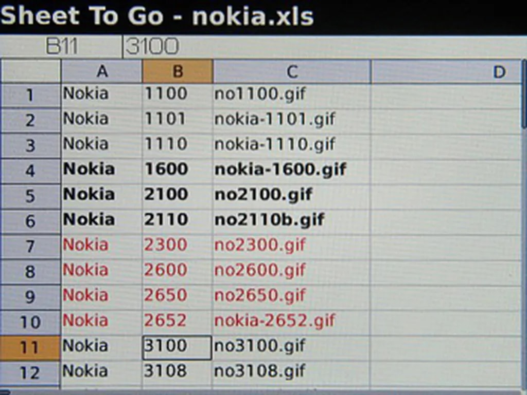
Task: Select empty cell D1
Action: tap(446, 95)
